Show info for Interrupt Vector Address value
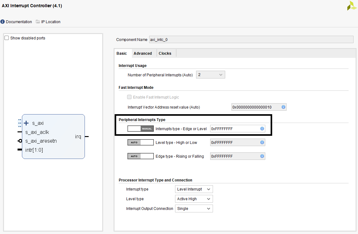Image resolution: width=358 pixels, height=234 pixels. (x=283, y=107)
